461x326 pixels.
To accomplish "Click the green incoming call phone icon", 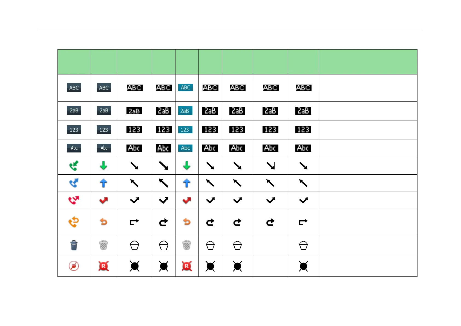I will [74, 166].
